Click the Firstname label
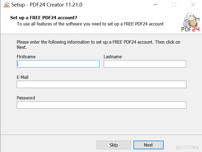 click(26, 57)
